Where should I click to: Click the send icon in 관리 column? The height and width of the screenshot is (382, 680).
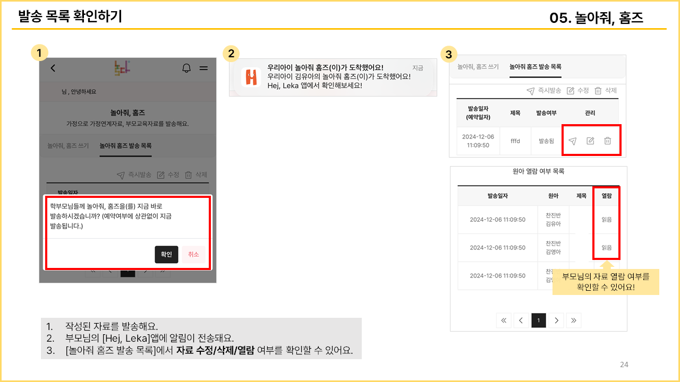point(572,141)
